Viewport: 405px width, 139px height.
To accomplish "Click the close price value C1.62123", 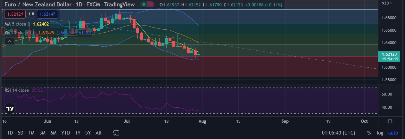I will click(x=234, y=4).
